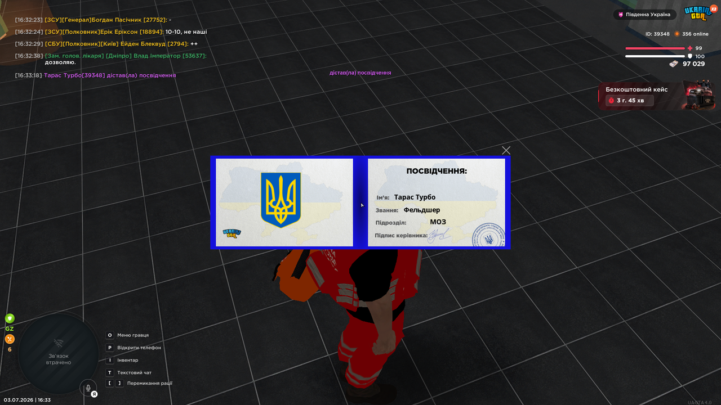Click the case thumbnail with the car
The image size is (721, 405).
698,94
